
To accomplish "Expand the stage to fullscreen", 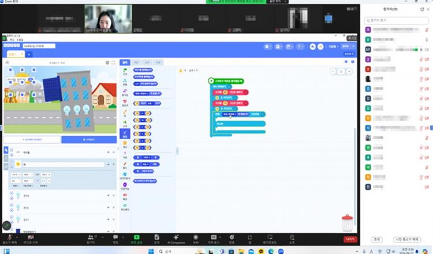I will point(114,62).
